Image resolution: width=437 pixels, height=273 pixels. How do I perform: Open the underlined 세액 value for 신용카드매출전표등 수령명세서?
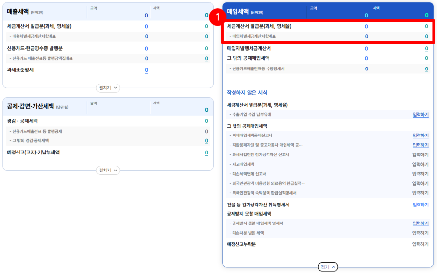point(426,69)
